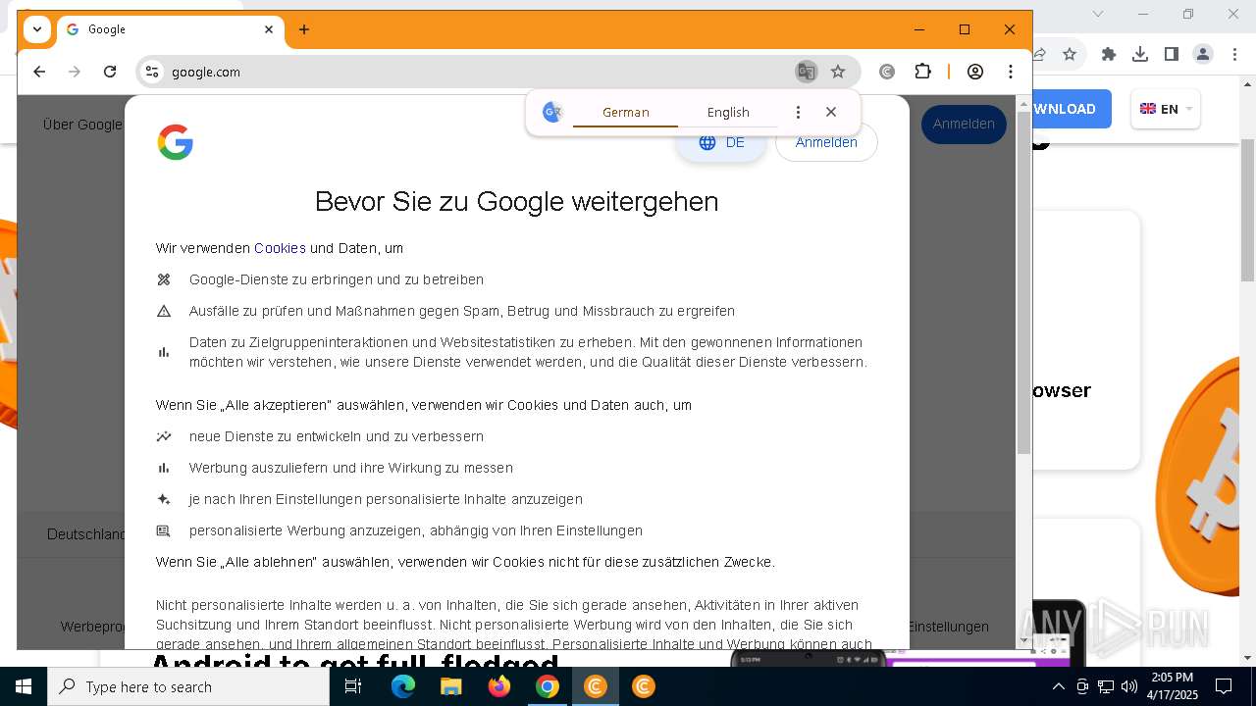Open the circular C extension icon in toolbar
Screen dimensions: 1256x706
click(x=887, y=72)
